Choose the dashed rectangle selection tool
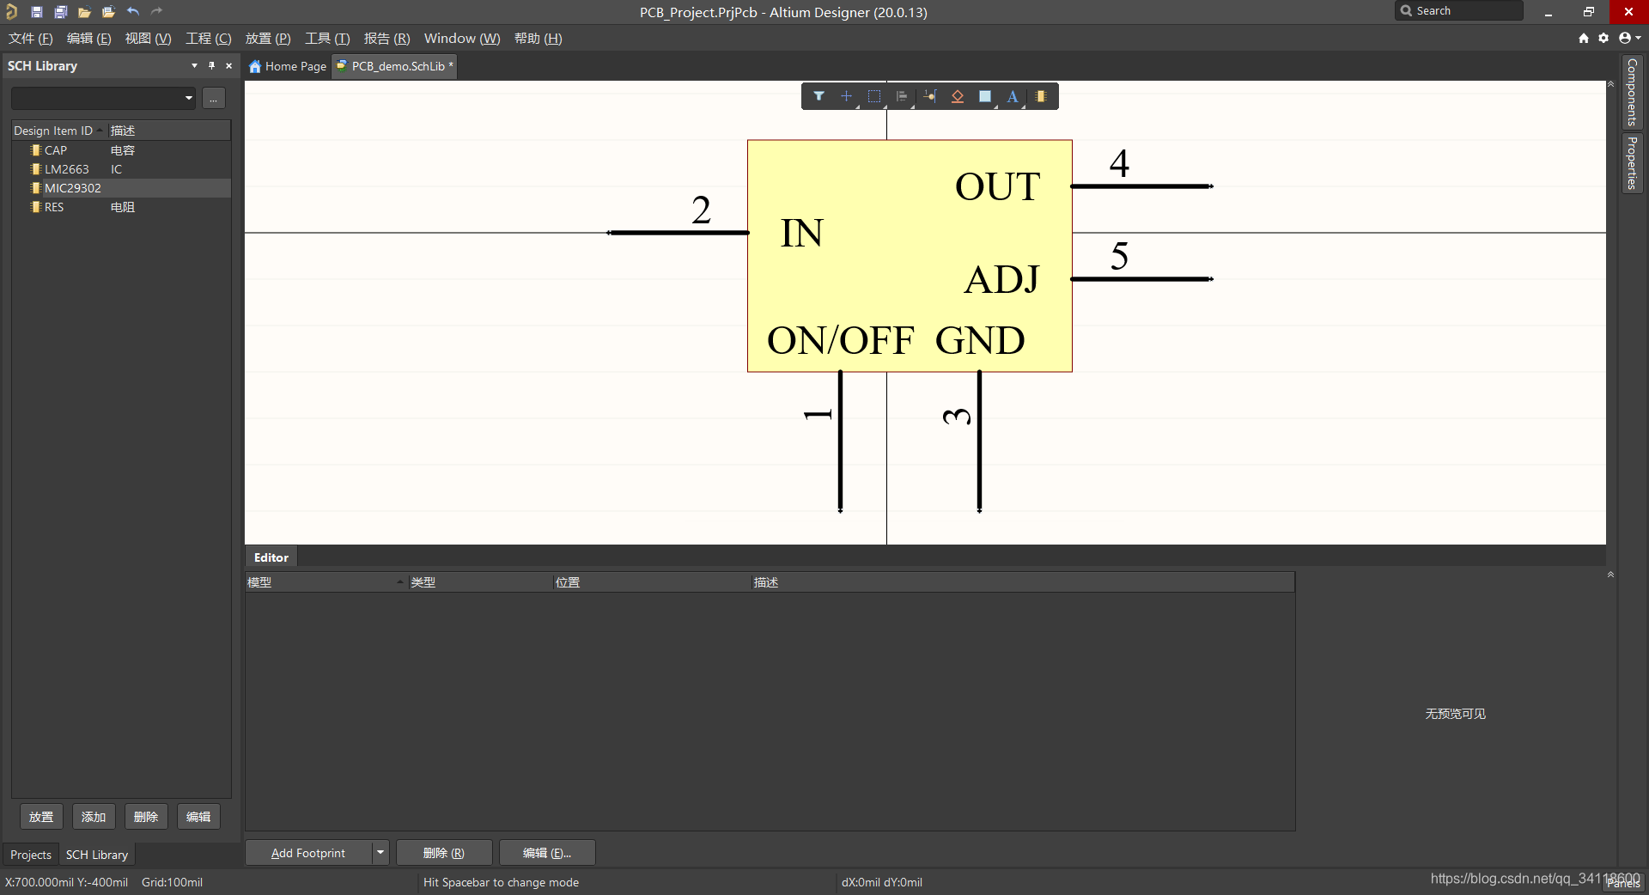Viewport: 1649px width, 895px height. pyautogui.click(x=874, y=96)
